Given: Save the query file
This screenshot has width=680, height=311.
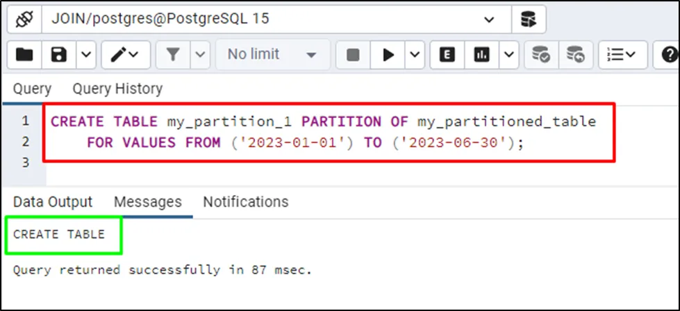Looking at the screenshot, I should [59, 55].
